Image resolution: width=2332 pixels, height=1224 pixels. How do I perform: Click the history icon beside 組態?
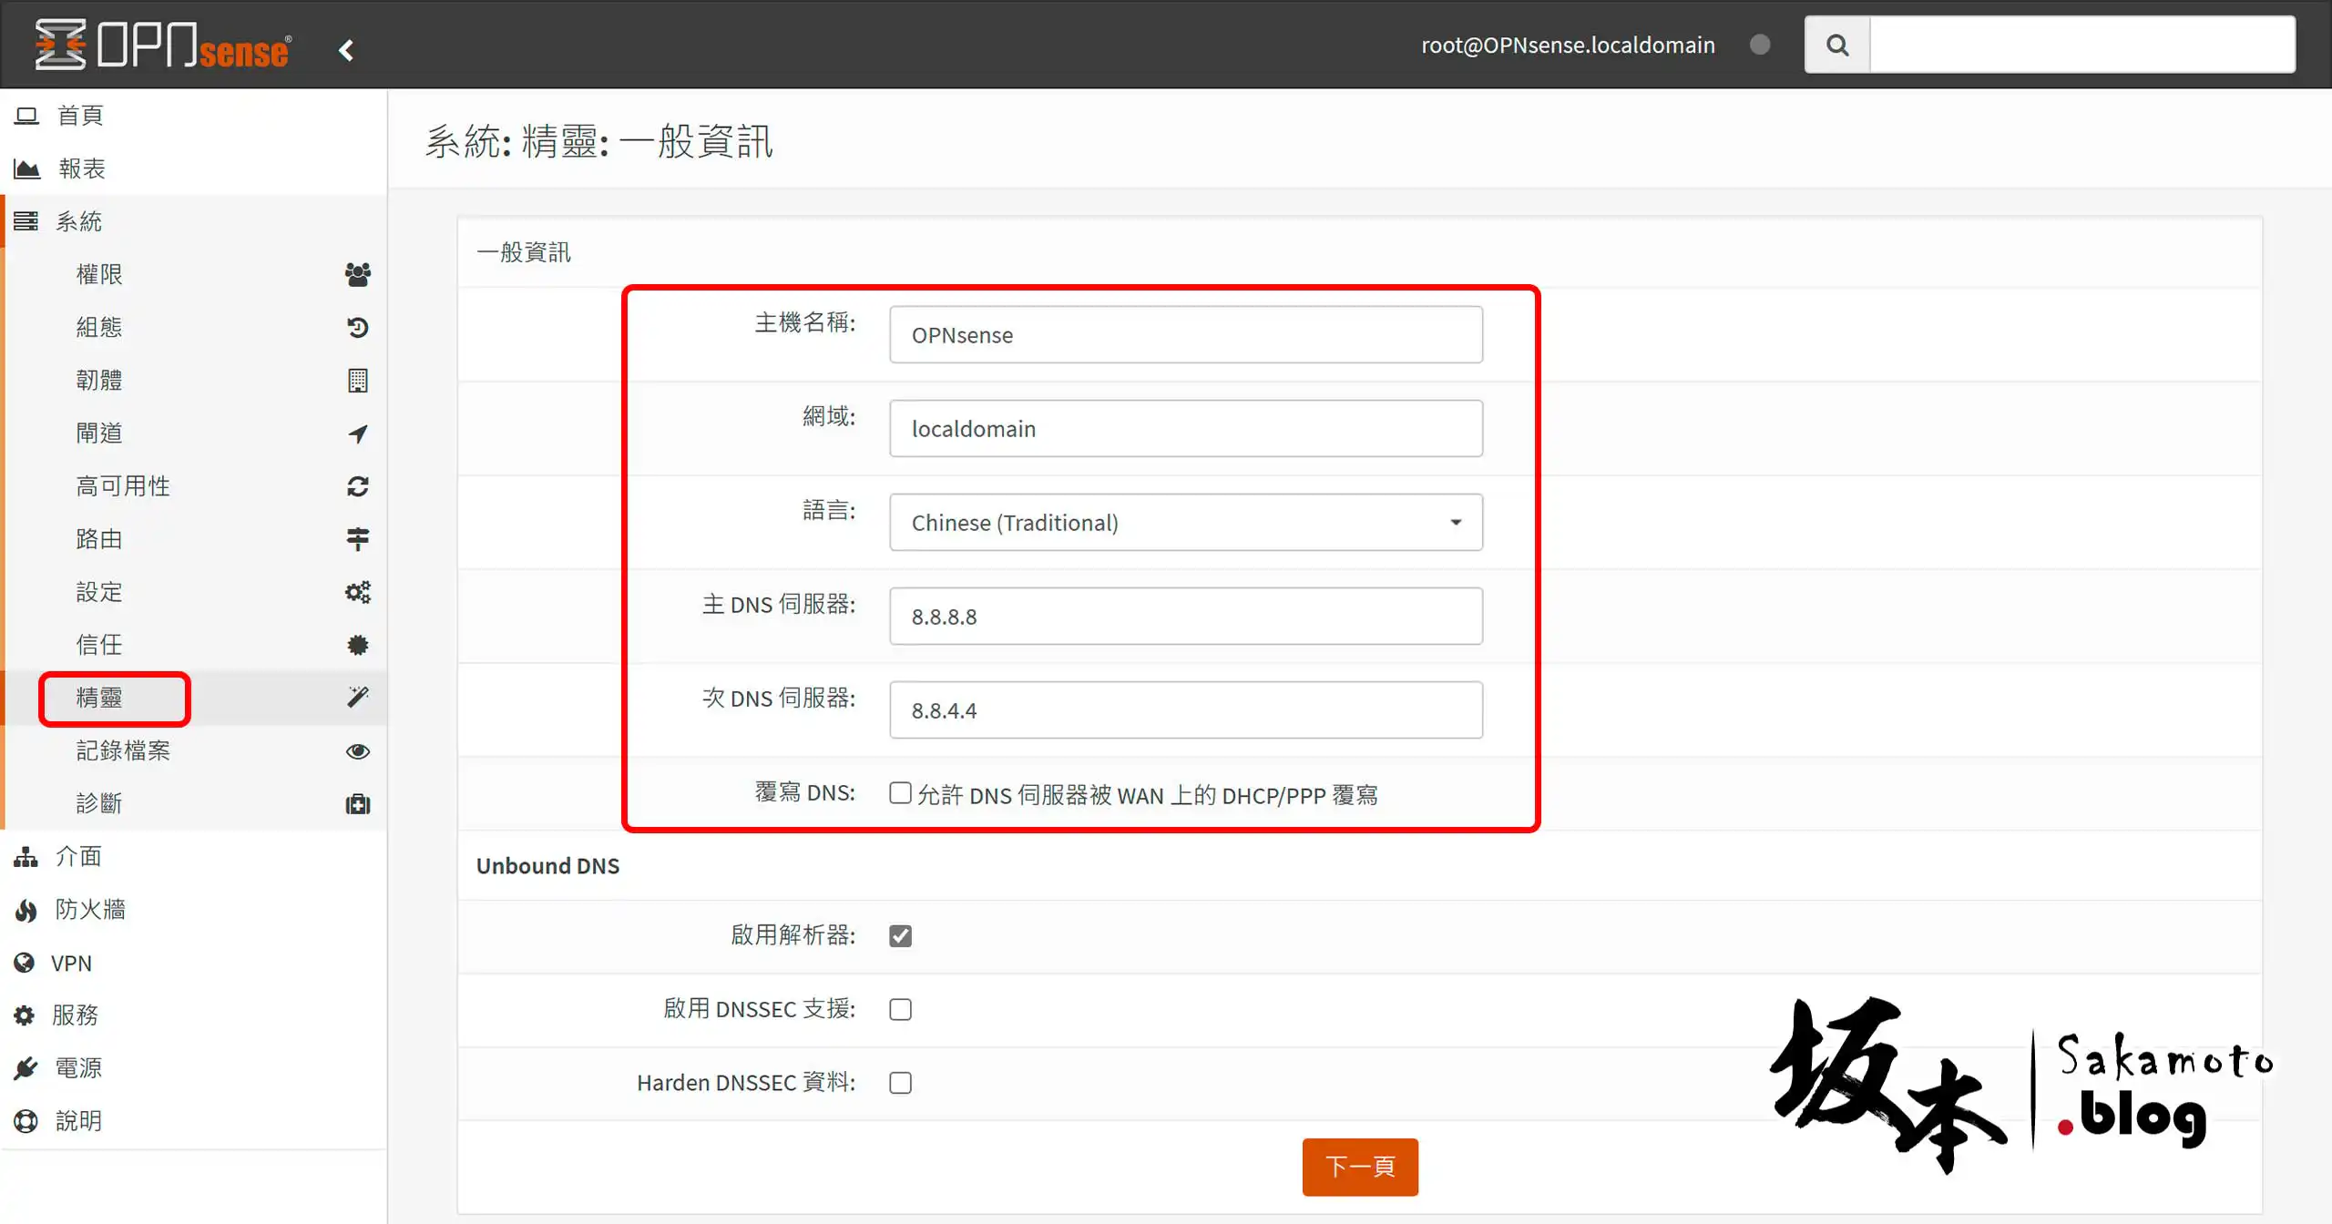coord(357,327)
